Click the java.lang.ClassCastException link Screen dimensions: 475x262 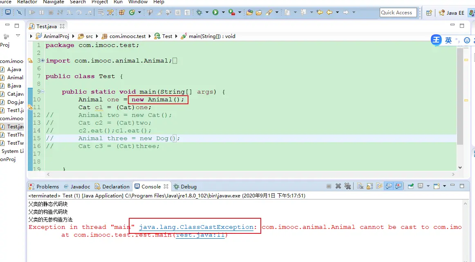click(196, 227)
